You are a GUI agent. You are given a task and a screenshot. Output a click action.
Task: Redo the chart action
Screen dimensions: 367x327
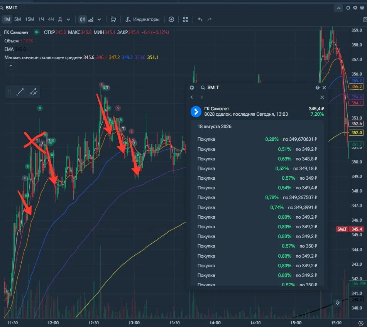click(x=210, y=19)
